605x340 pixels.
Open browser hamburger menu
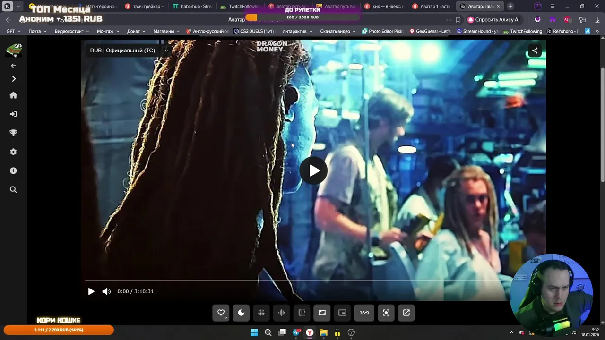(553, 7)
